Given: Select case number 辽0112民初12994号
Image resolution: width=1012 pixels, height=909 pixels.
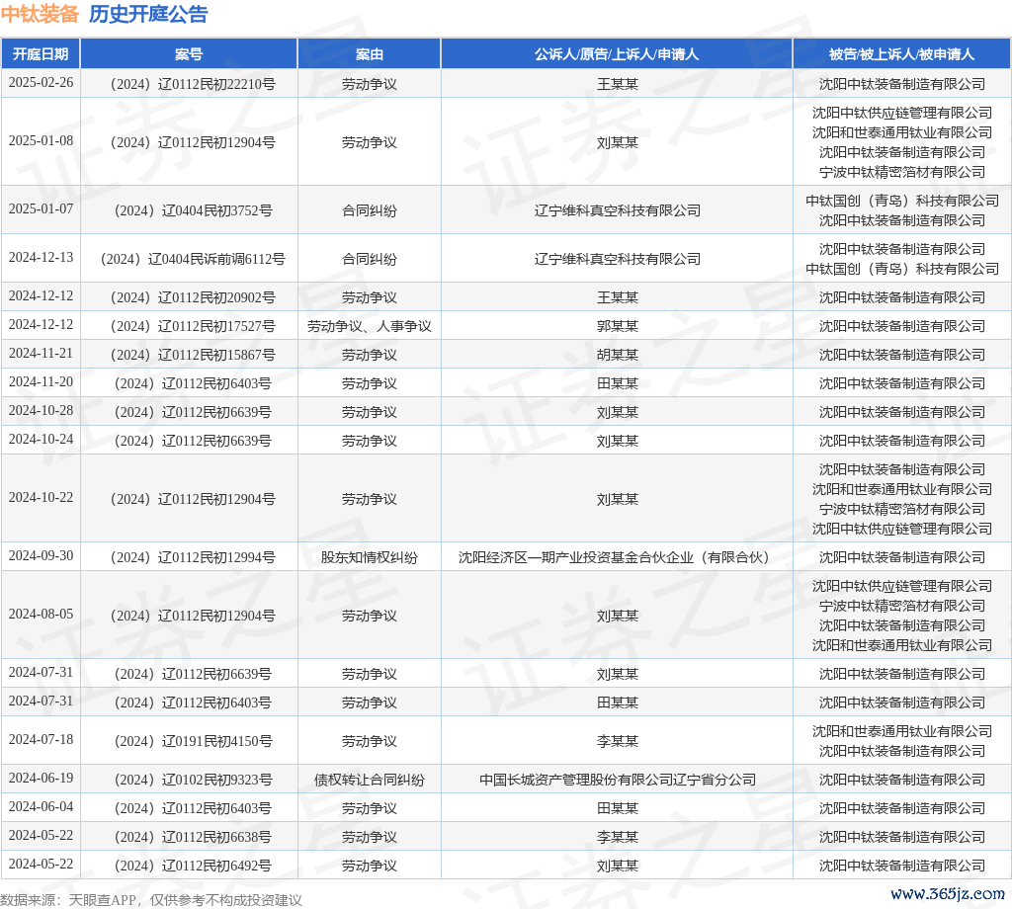Looking at the screenshot, I should (x=193, y=557).
